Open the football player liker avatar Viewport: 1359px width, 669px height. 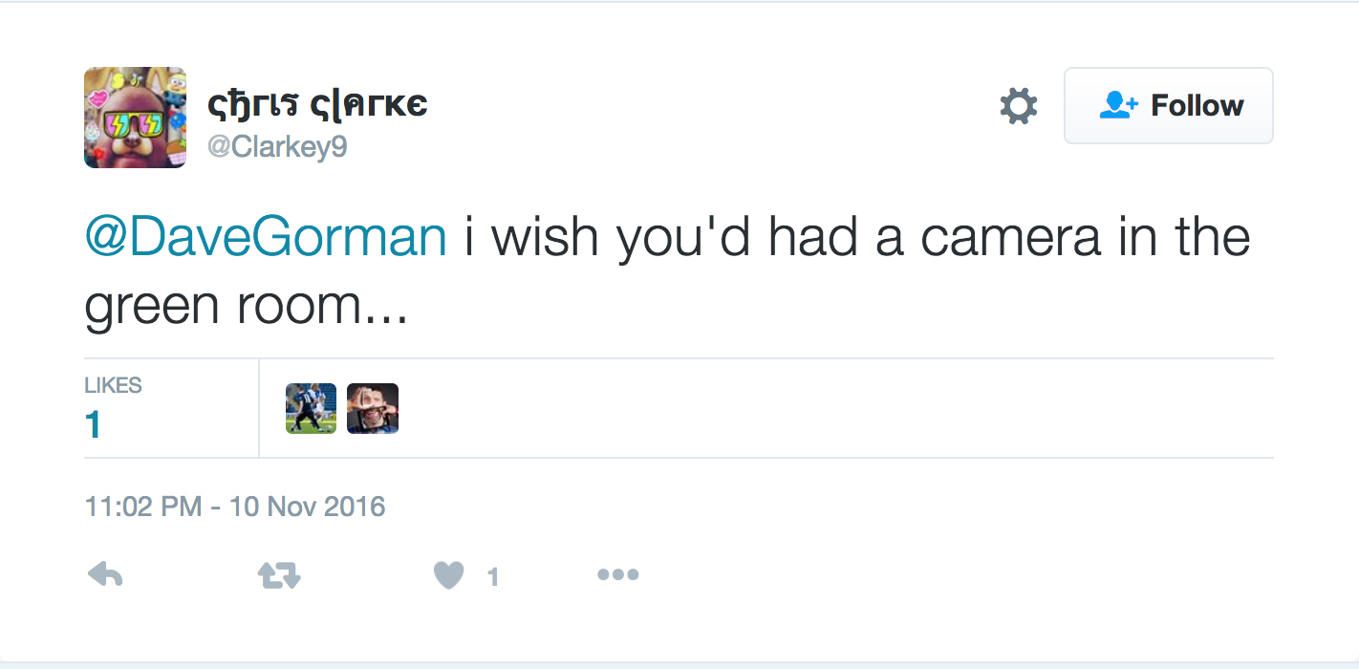pyautogui.click(x=311, y=408)
